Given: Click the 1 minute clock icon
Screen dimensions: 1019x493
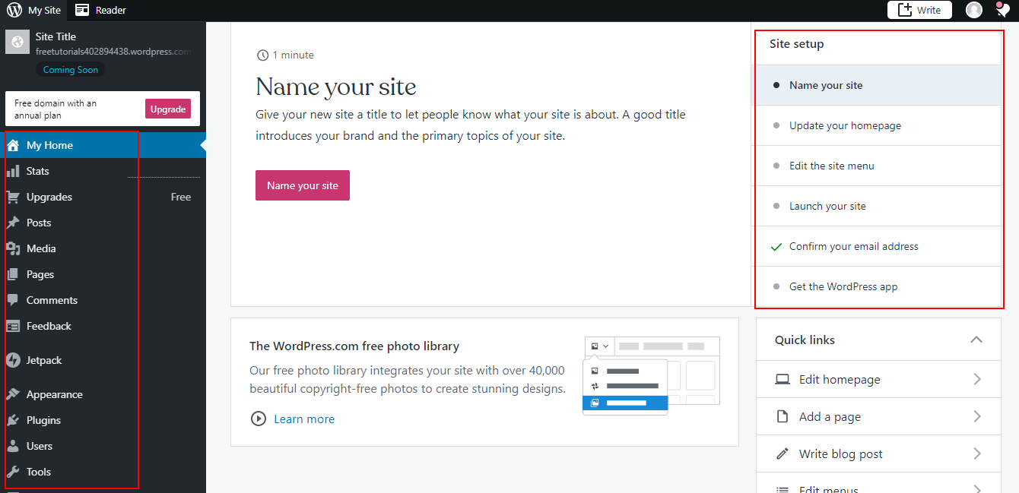Looking at the screenshot, I should coord(263,55).
